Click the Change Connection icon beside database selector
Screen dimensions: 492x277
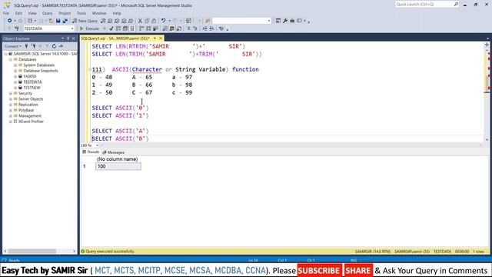click(x=16, y=28)
